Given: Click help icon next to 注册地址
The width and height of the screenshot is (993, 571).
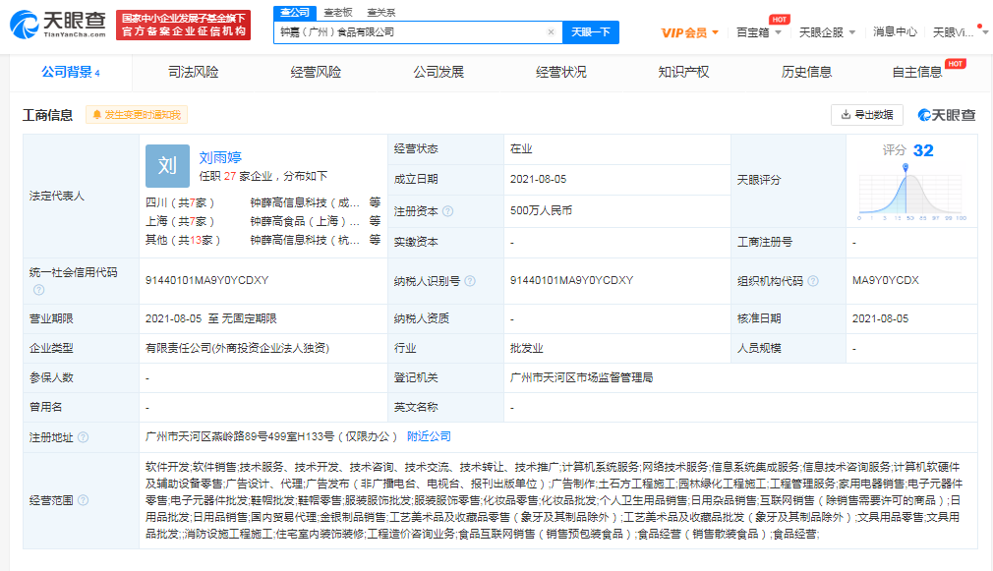Looking at the screenshot, I should click(x=83, y=437).
